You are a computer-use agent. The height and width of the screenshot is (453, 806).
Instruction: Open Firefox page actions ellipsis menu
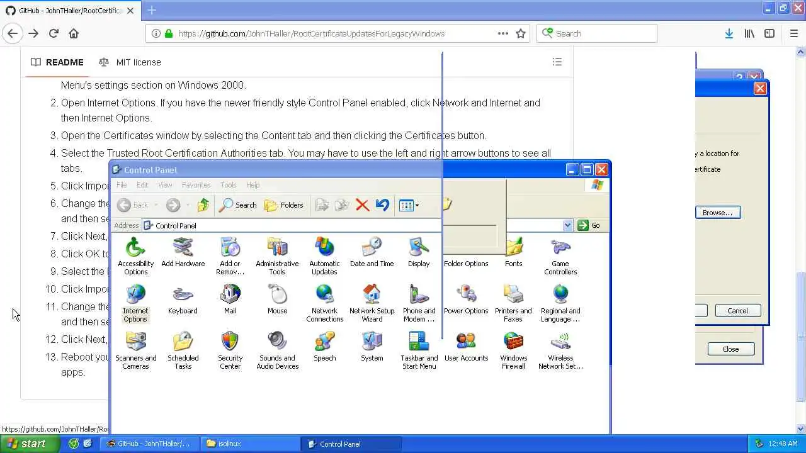click(503, 33)
